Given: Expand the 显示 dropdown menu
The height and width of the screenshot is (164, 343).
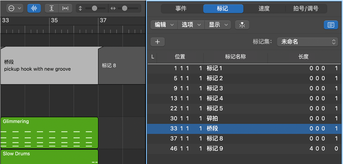Looking at the screenshot, I should point(218,25).
